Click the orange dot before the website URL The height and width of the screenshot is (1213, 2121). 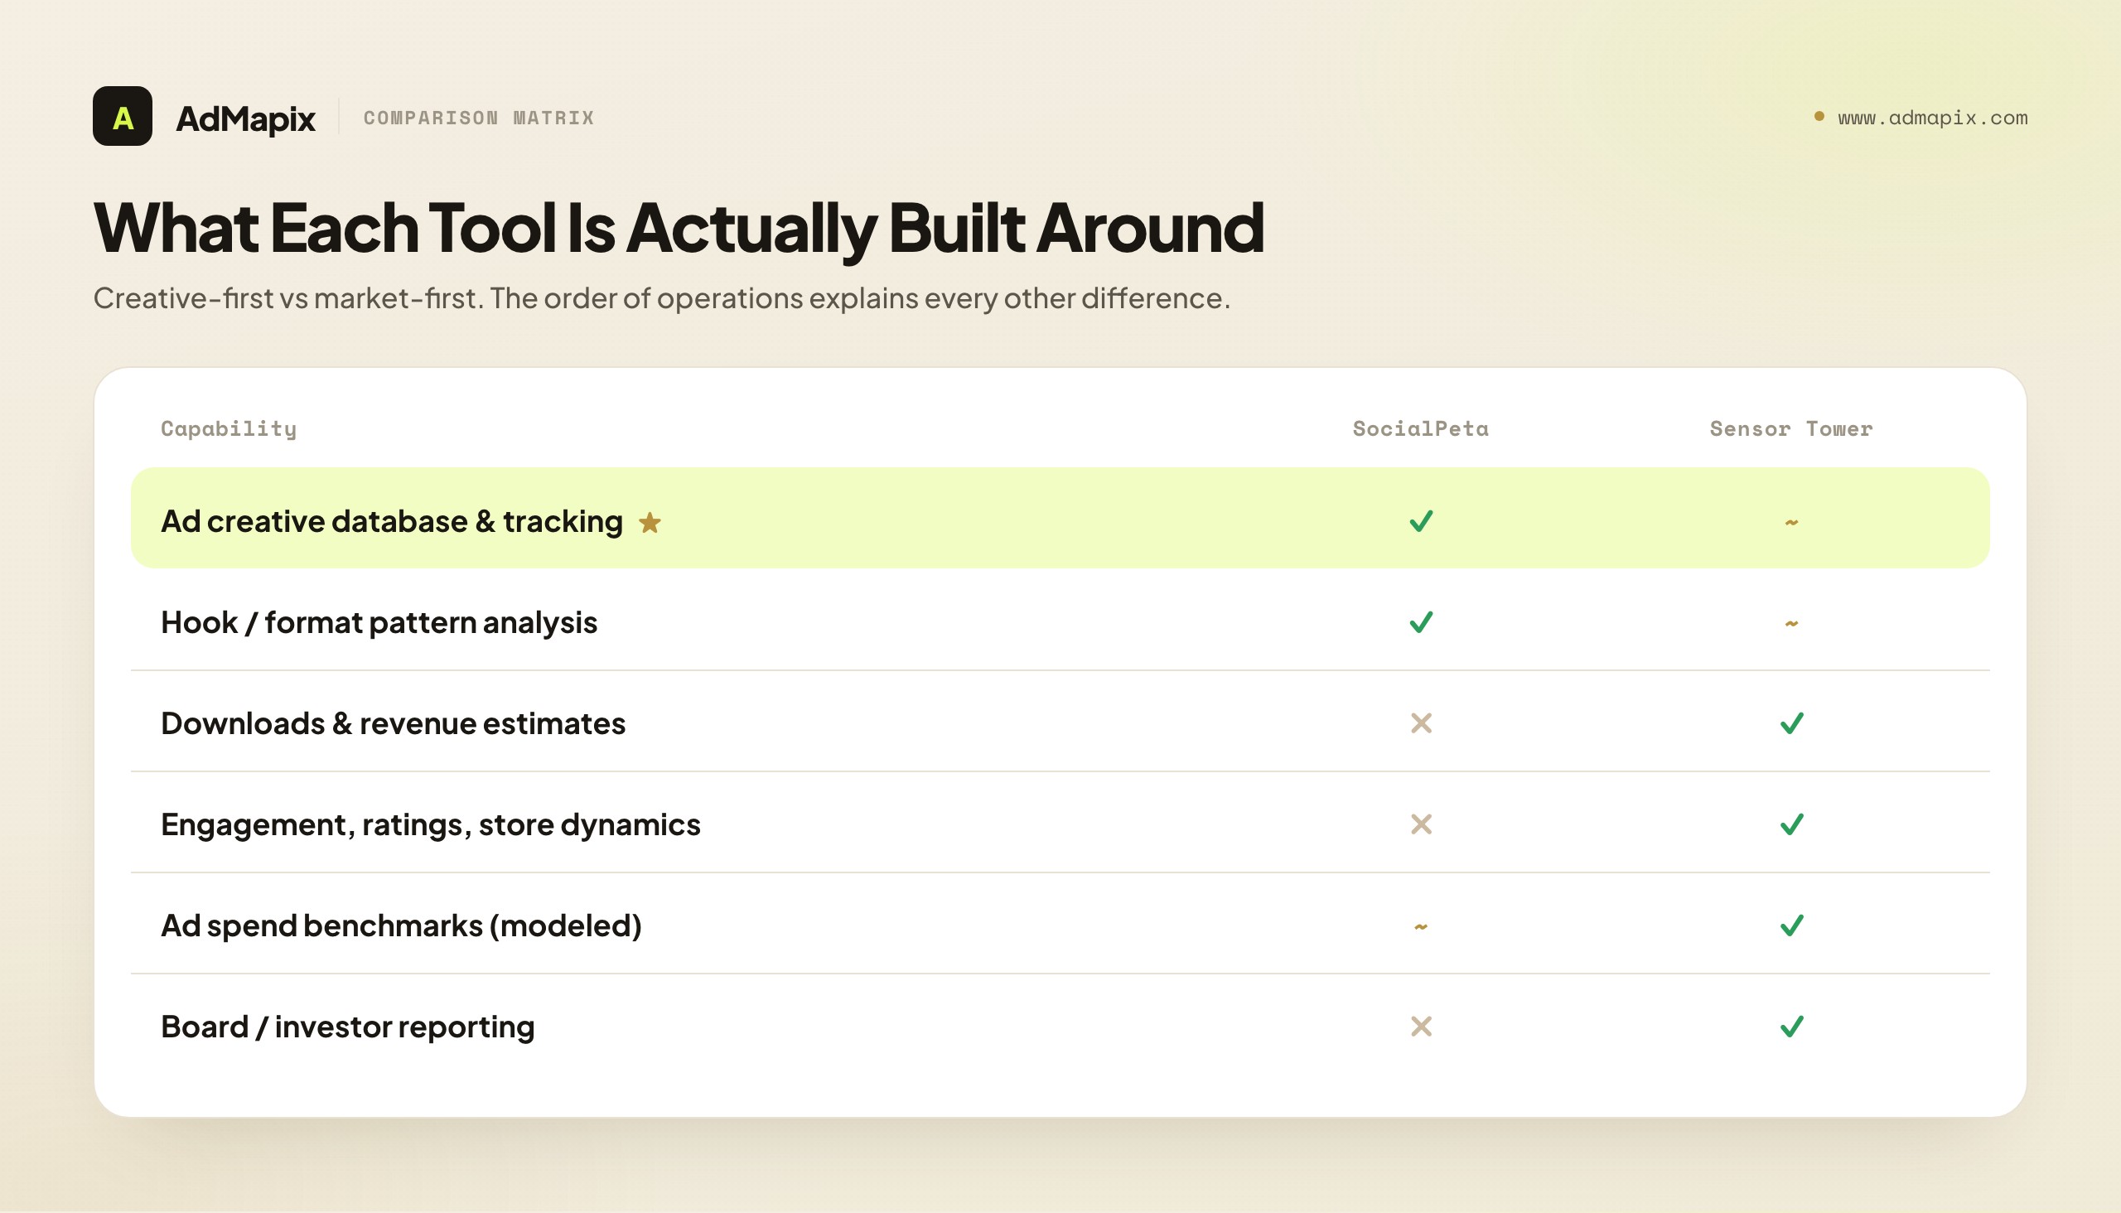coord(1819,116)
